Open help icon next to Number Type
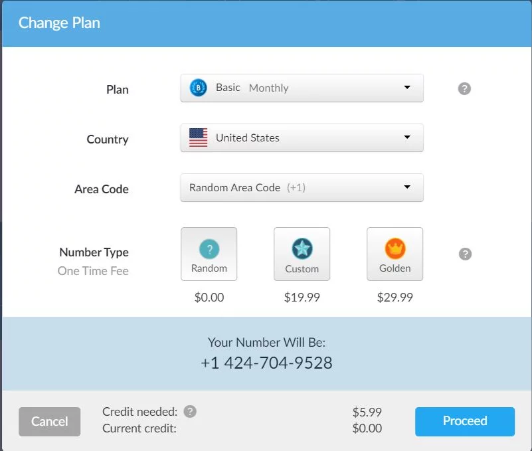This screenshot has width=532, height=451. point(465,254)
